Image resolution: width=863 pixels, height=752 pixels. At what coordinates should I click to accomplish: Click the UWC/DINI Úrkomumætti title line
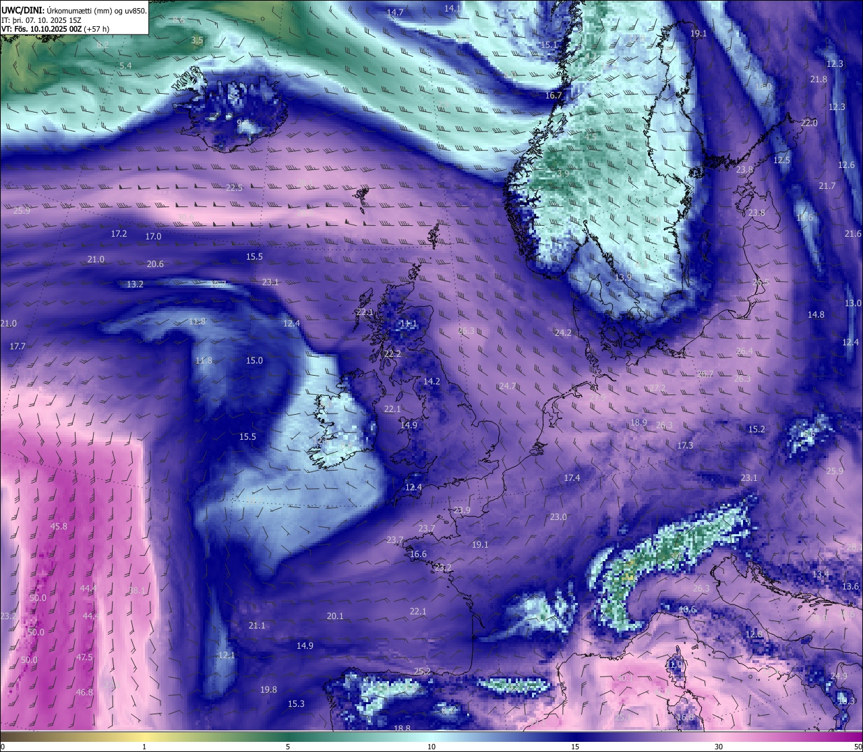coord(74,9)
